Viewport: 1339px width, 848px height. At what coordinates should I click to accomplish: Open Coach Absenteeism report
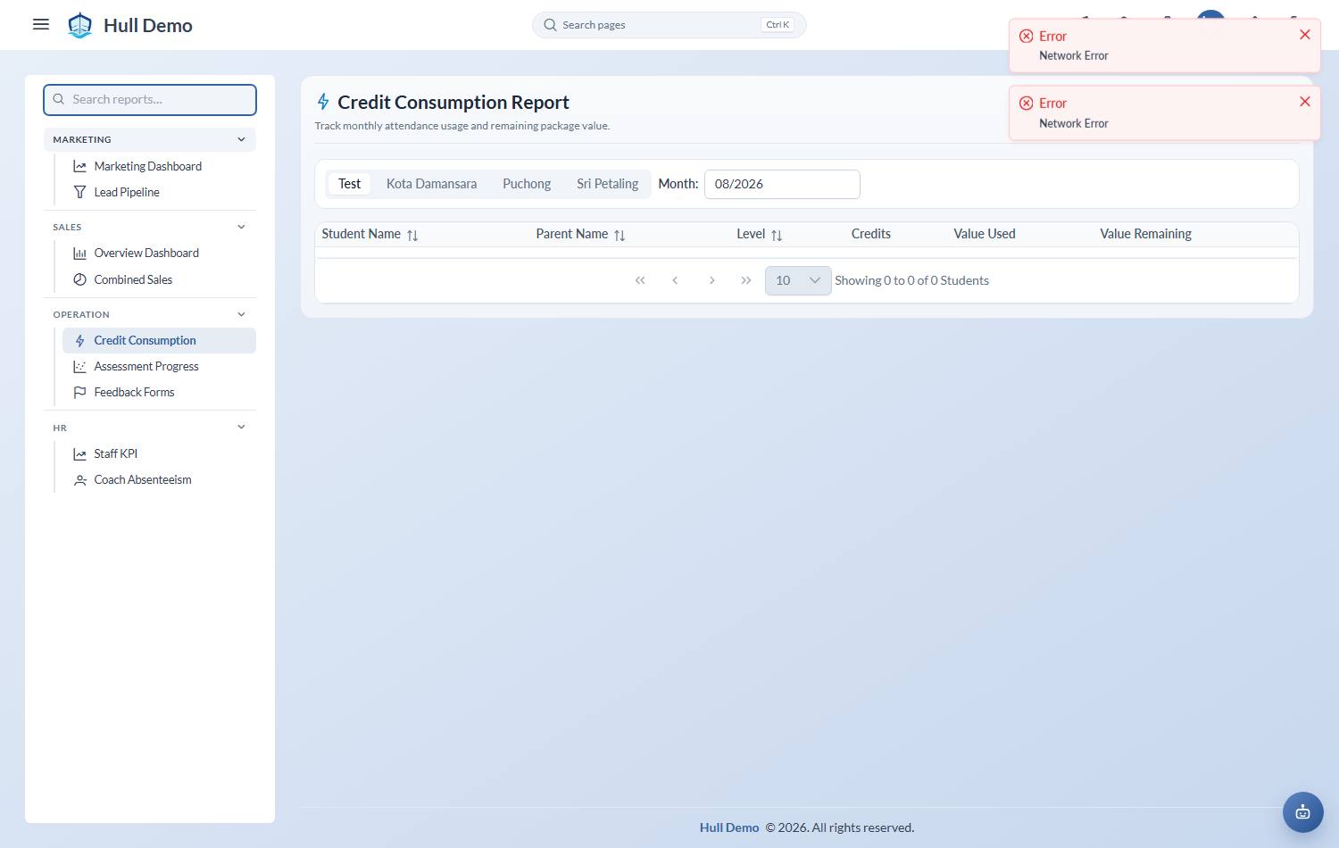coord(159,480)
